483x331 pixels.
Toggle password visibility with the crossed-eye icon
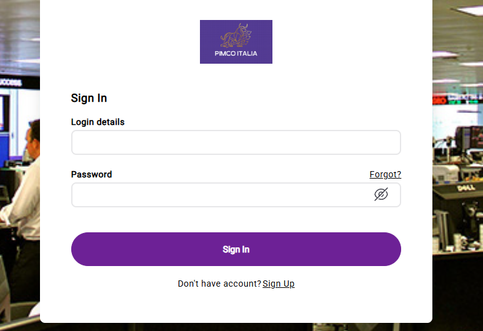coord(381,194)
